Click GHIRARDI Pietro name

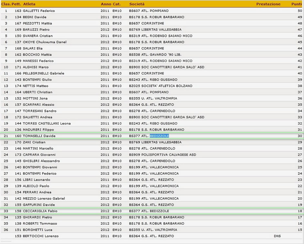(38, 217)
